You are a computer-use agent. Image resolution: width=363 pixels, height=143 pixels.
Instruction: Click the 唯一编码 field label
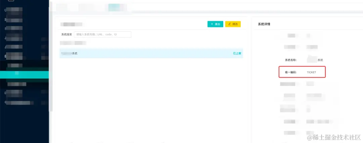[291, 72]
